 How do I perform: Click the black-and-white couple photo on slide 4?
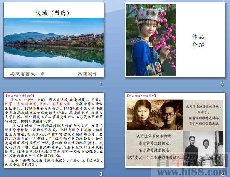coord(203,149)
